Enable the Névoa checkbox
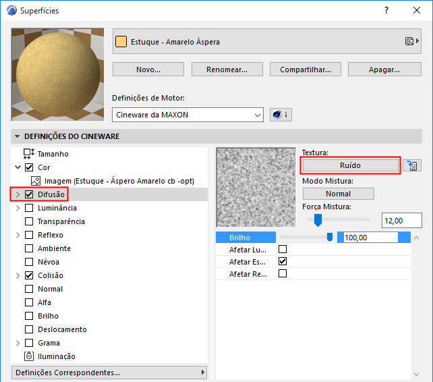Viewport: 433px width, 382px height. point(29,262)
